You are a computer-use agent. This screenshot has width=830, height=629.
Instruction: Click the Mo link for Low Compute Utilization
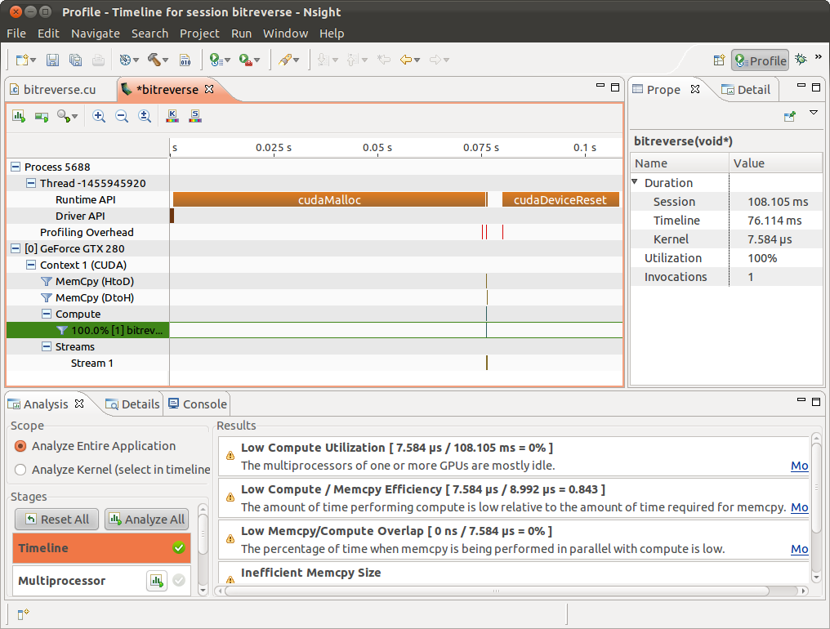pos(799,466)
